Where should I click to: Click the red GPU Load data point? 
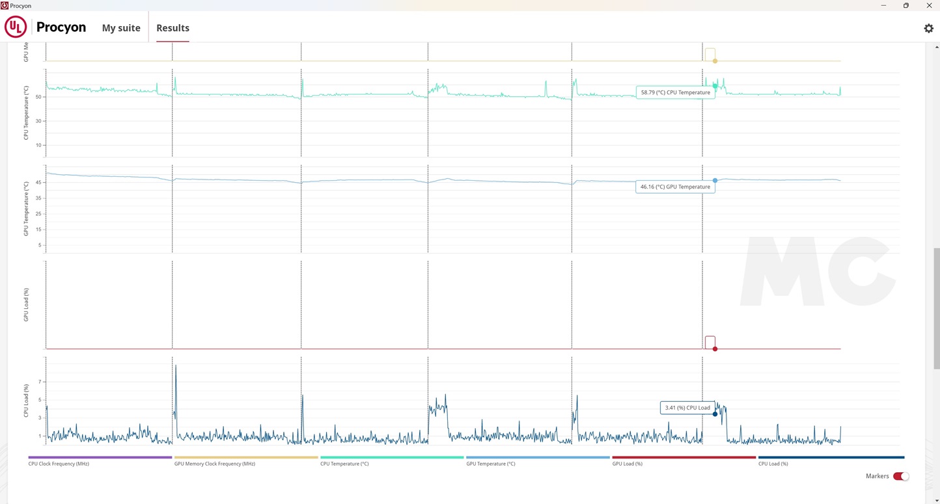(715, 349)
